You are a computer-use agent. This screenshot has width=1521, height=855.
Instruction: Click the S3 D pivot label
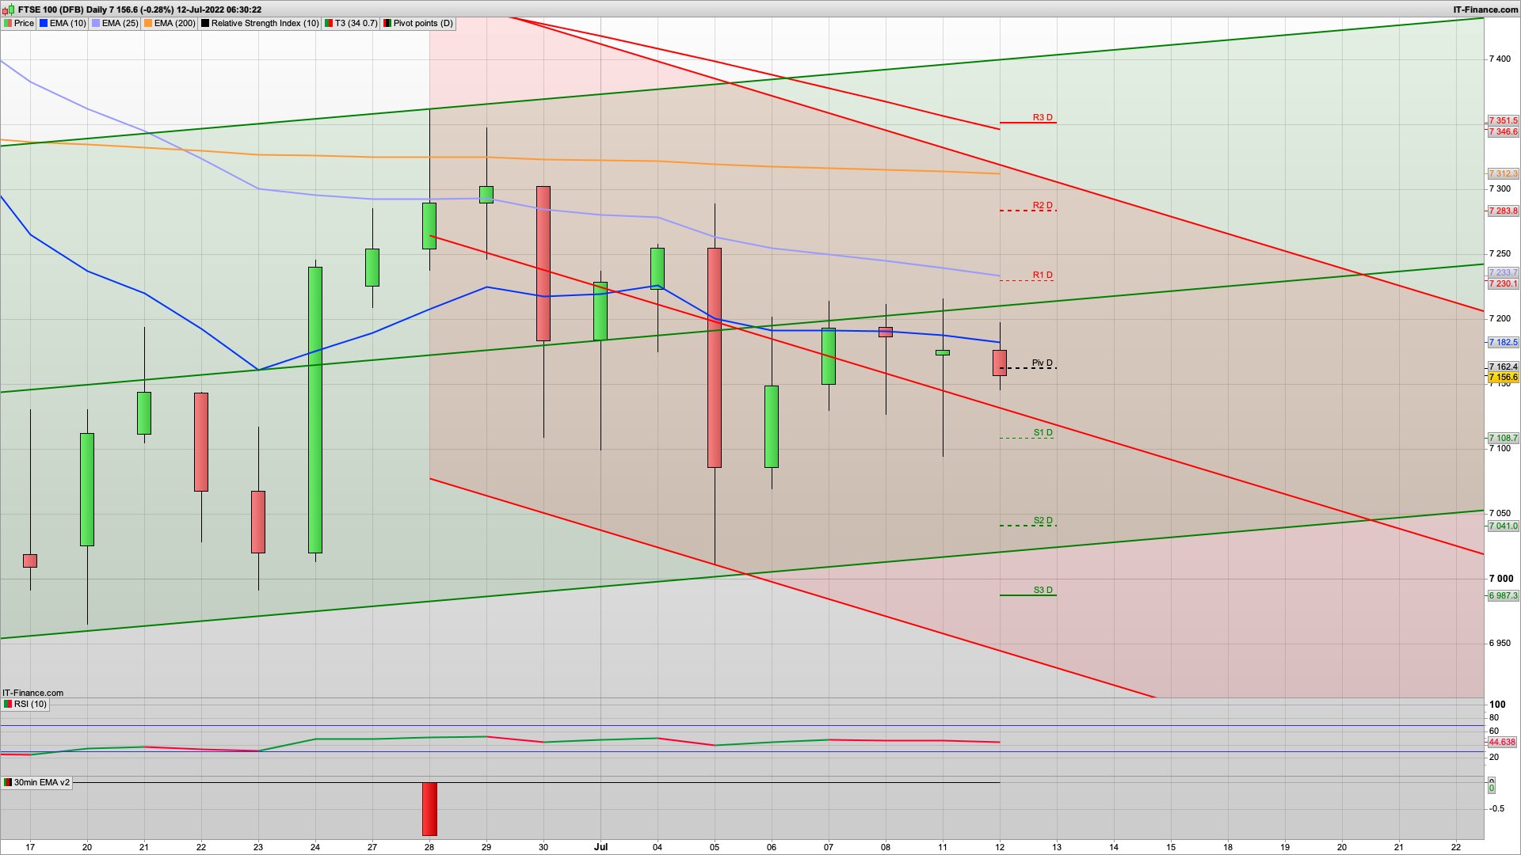1043,590
